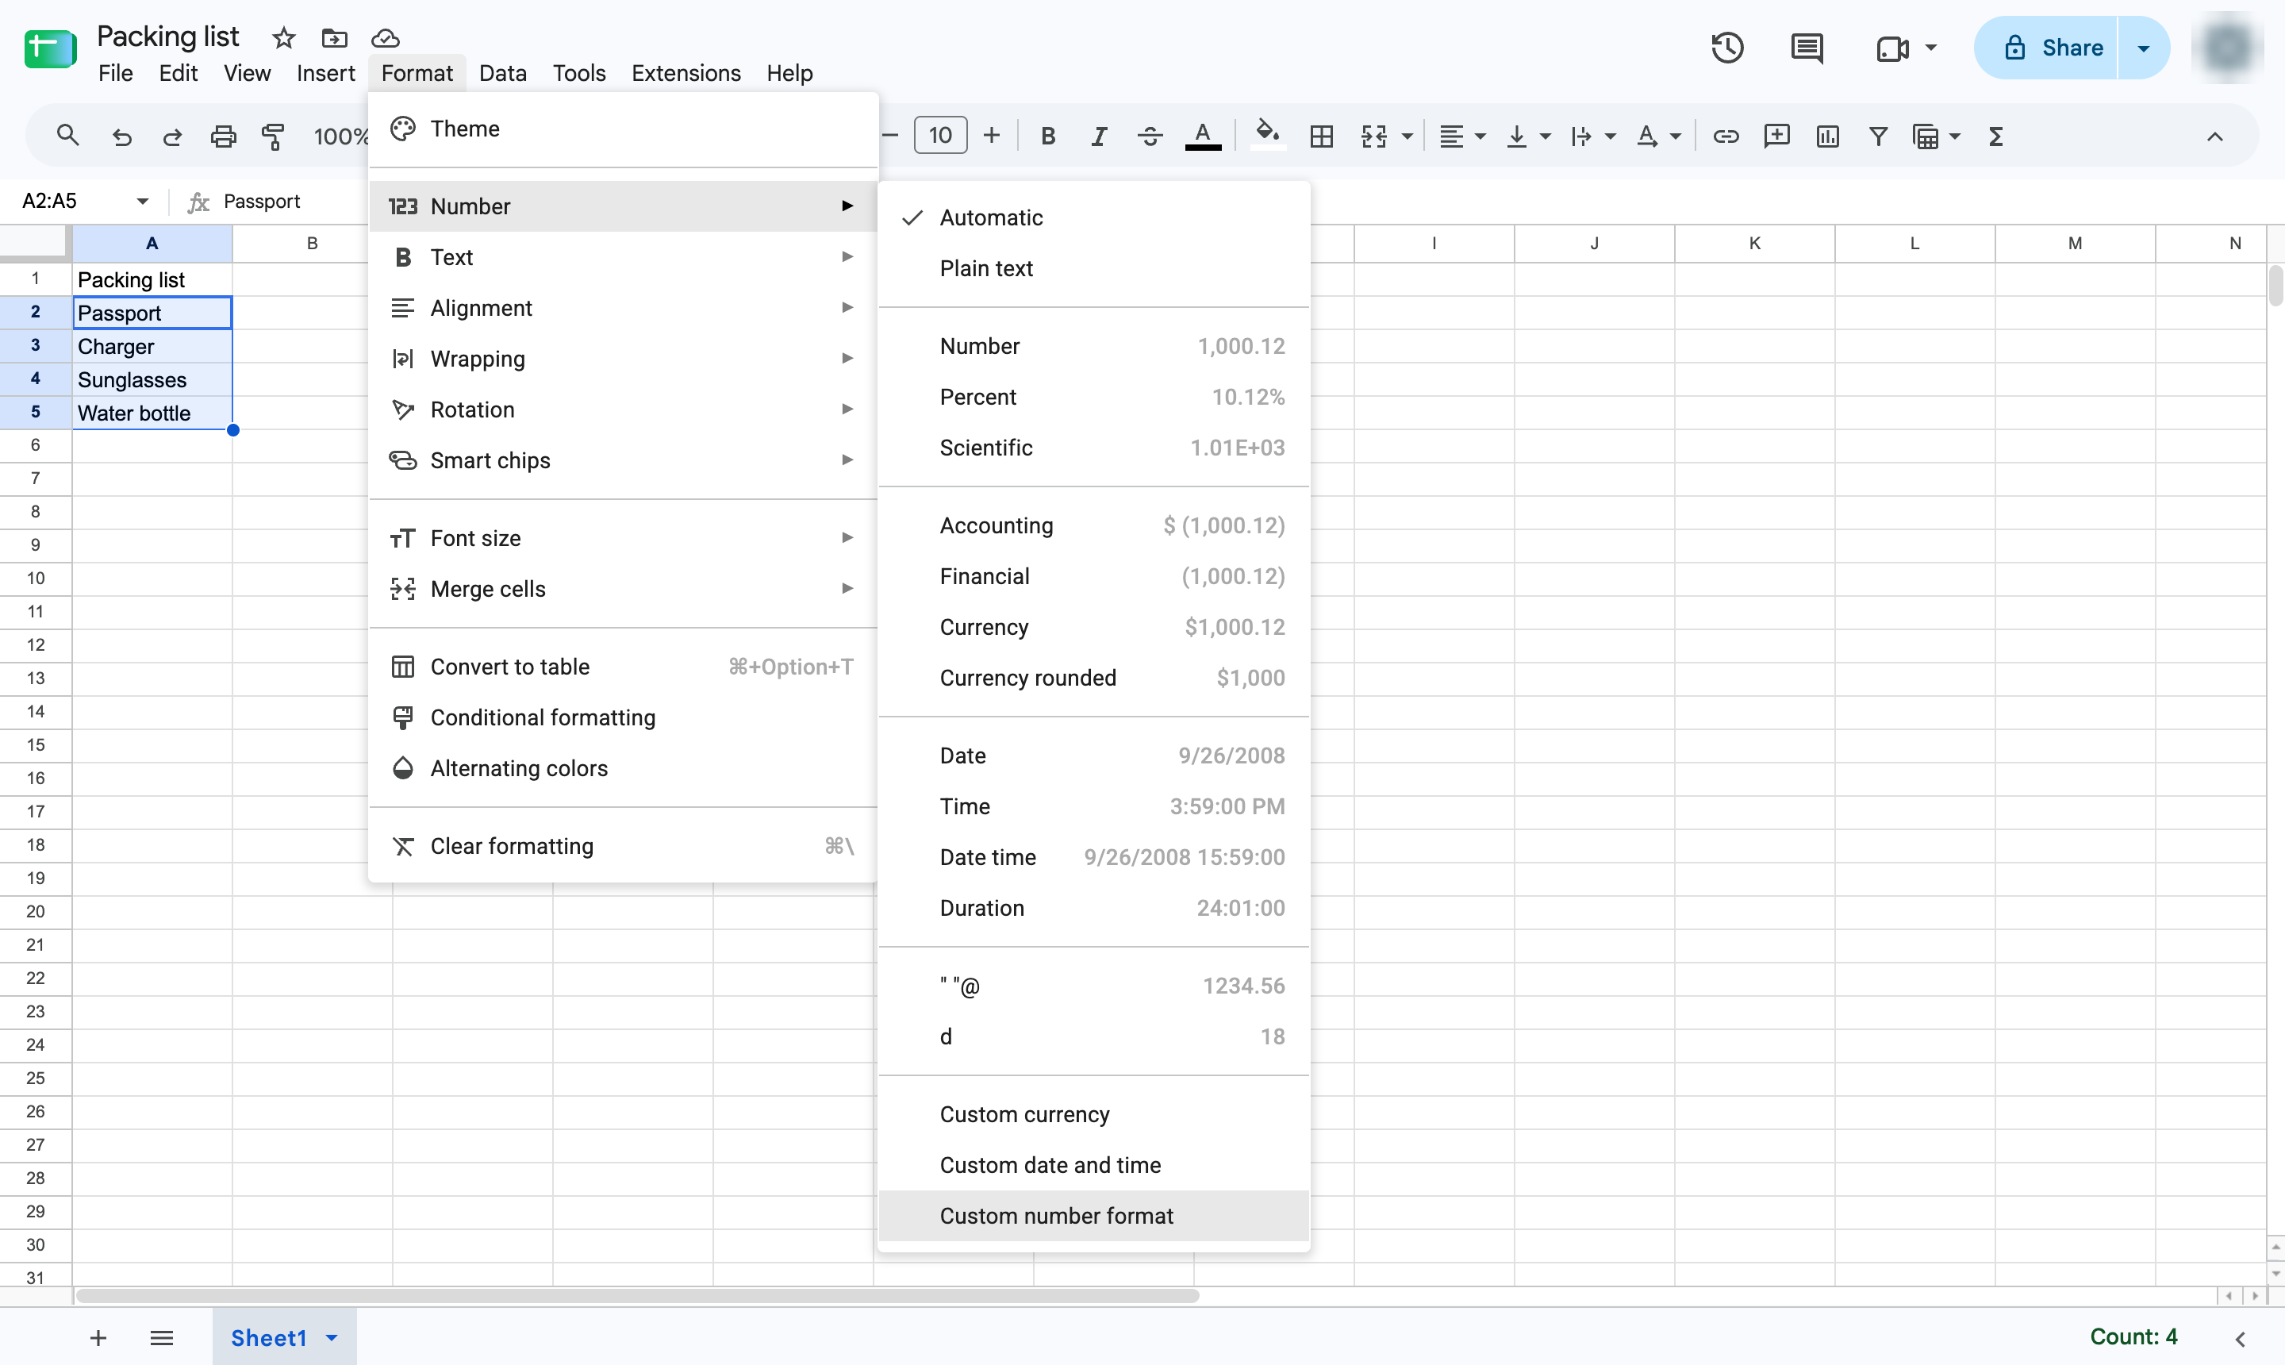
Task: Select Clear formatting in Format menu
Action: tap(623, 845)
